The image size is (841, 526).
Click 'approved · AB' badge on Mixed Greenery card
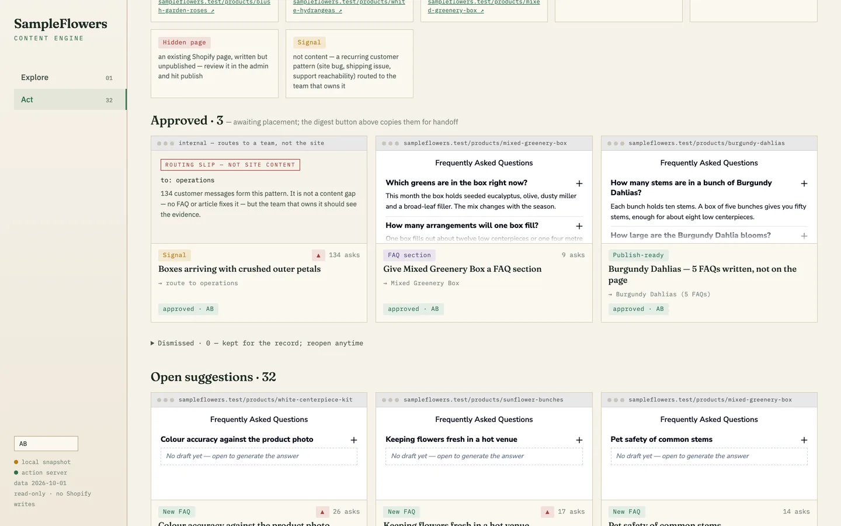click(x=413, y=309)
